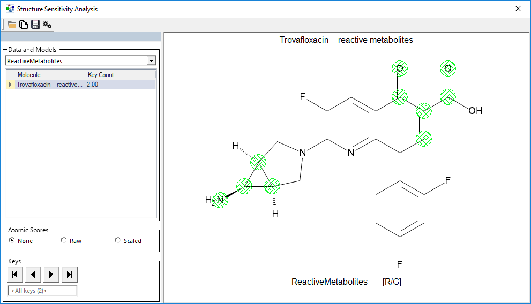The height and width of the screenshot is (304, 531).
Task: Click the pyridine ring N atom
Action: click(351, 153)
